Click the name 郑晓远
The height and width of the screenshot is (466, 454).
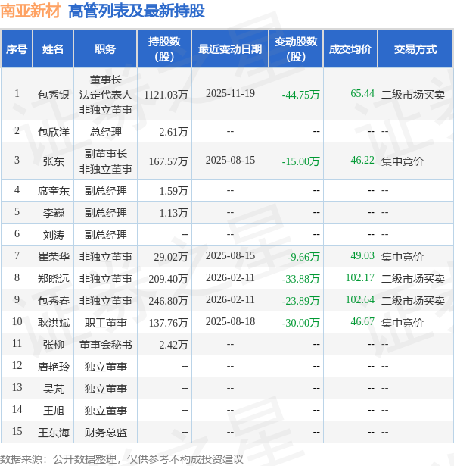(x=54, y=279)
